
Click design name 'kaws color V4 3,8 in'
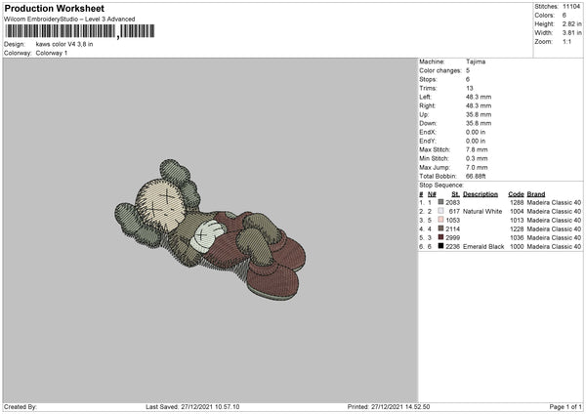[x=64, y=44]
